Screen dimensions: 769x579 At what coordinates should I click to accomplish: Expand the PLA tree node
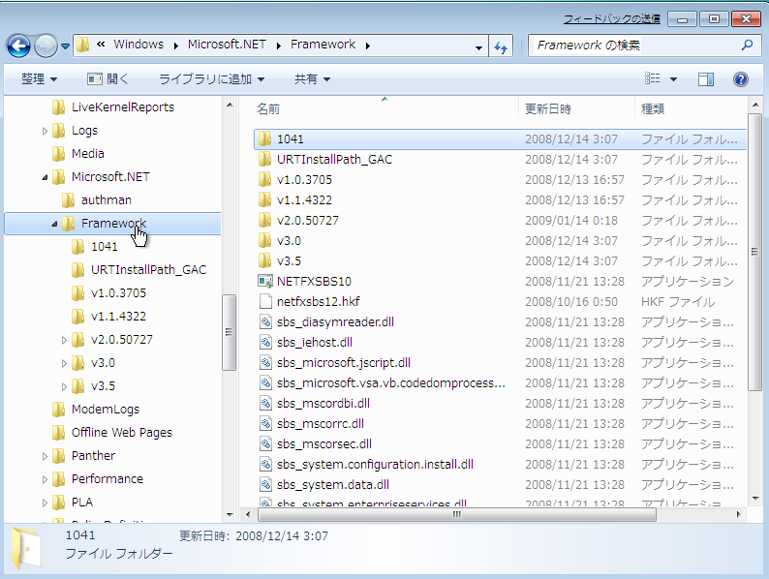[x=45, y=503]
